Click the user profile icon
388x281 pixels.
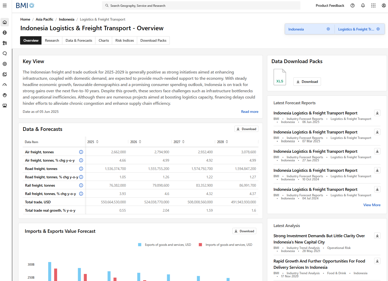coord(384,5)
